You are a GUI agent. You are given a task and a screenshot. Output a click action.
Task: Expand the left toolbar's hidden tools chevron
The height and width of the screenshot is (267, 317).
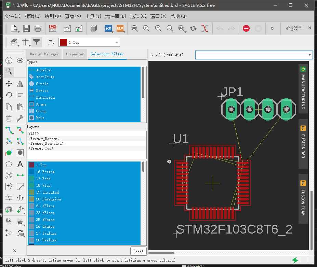pyautogui.click(x=14, y=250)
